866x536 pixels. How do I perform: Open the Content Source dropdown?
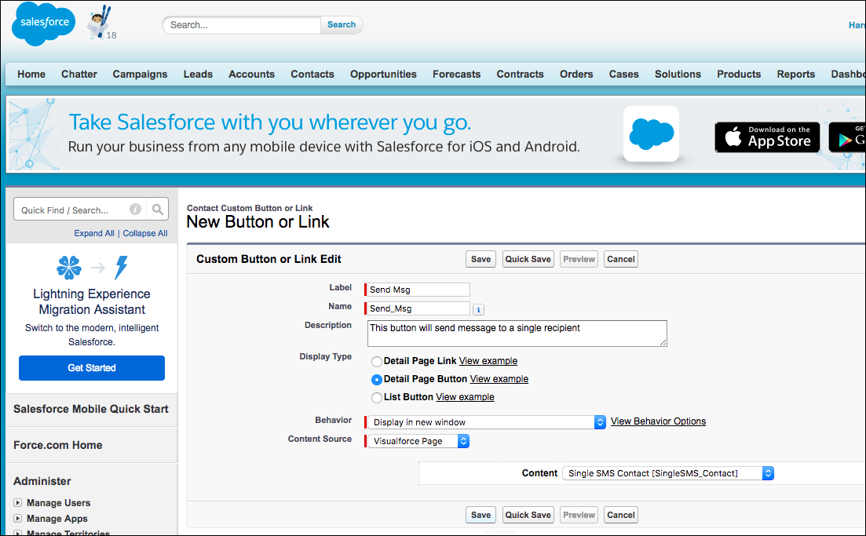(418, 441)
